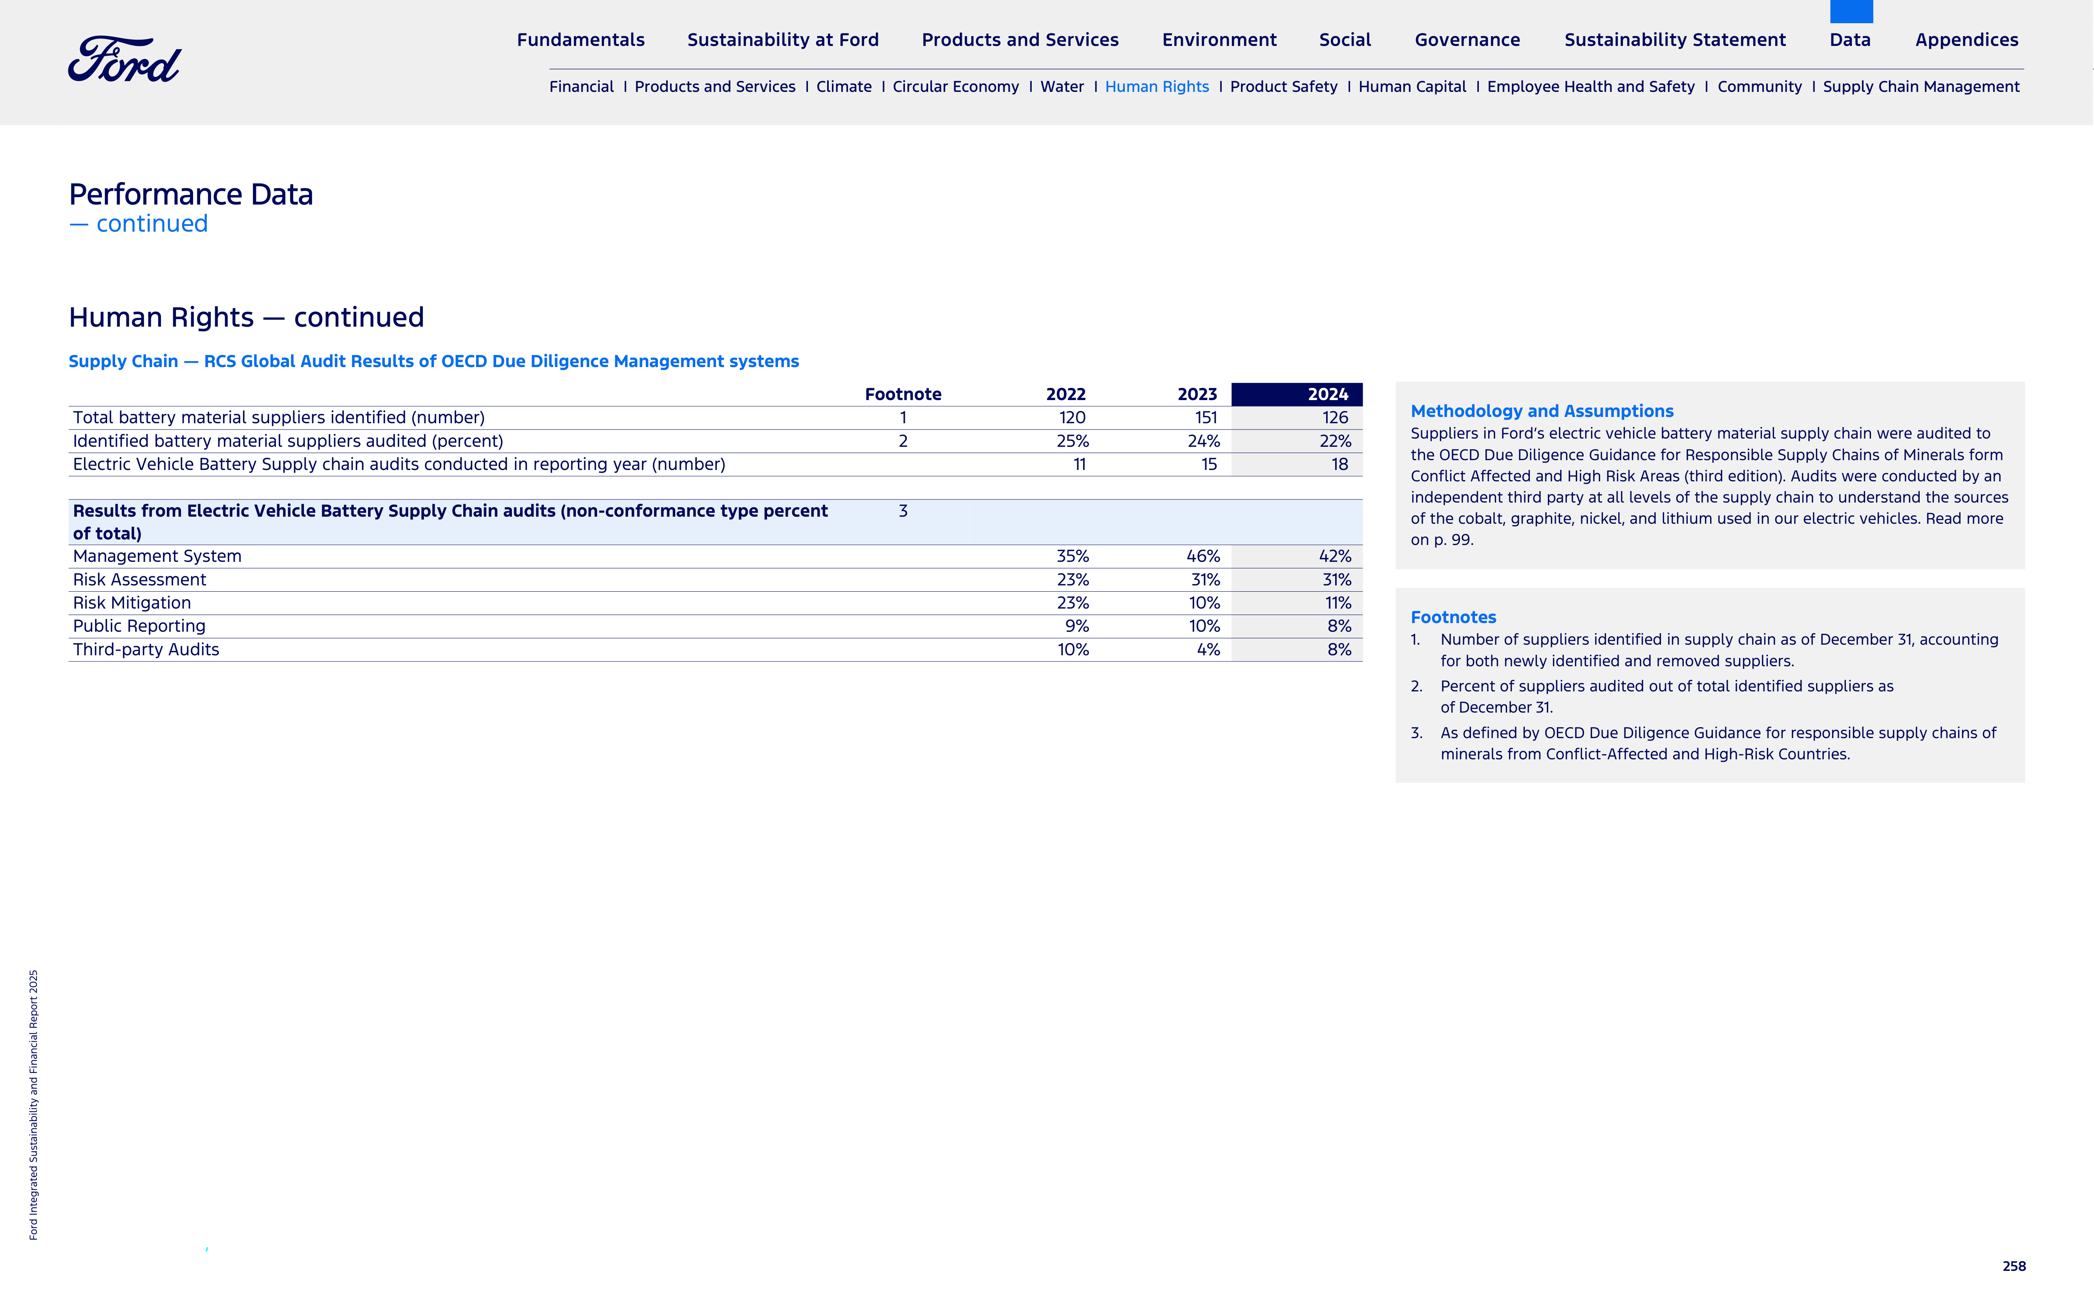Image resolution: width=2094 pixels, height=1309 pixels.
Task: Click the Human Rights — continued heading
Action: pos(247,318)
